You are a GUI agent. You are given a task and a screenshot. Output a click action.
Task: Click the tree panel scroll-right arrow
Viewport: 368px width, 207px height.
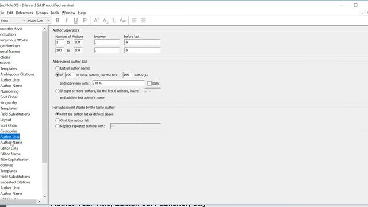[39, 202]
